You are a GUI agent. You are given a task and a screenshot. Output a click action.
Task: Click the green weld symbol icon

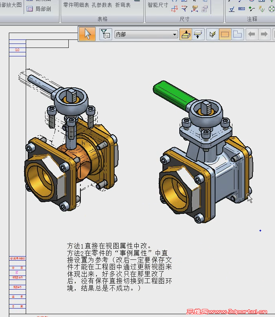pyautogui.click(x=252, y=9)
